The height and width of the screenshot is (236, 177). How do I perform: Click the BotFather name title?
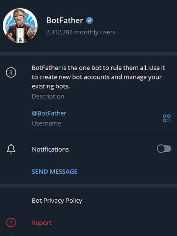pos(64,20)
